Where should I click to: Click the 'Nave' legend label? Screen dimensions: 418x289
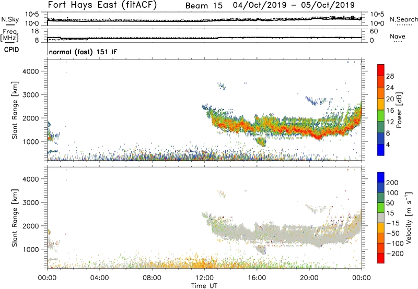pos(398,36)
